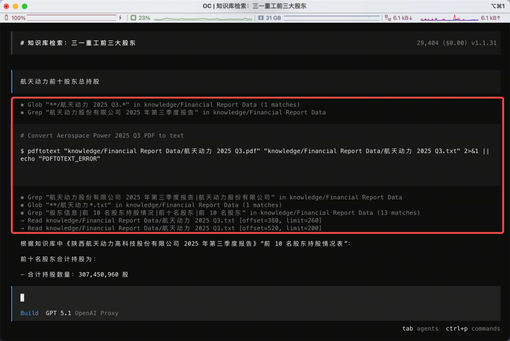Click the 6.1 kB upload indicator
The image size is (510, 341).
pos(491,18)
